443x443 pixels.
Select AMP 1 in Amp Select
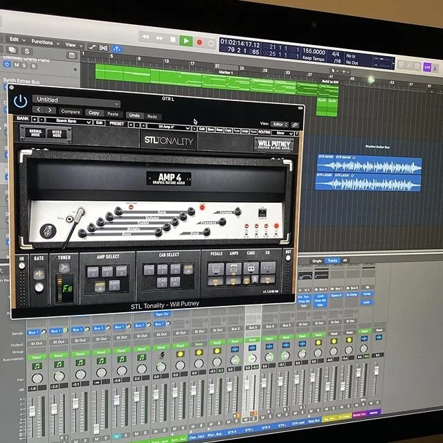[93, 271]
